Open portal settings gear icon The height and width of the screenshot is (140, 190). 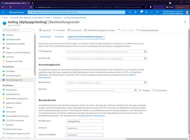pyautogui.click(x=146, y=12)
